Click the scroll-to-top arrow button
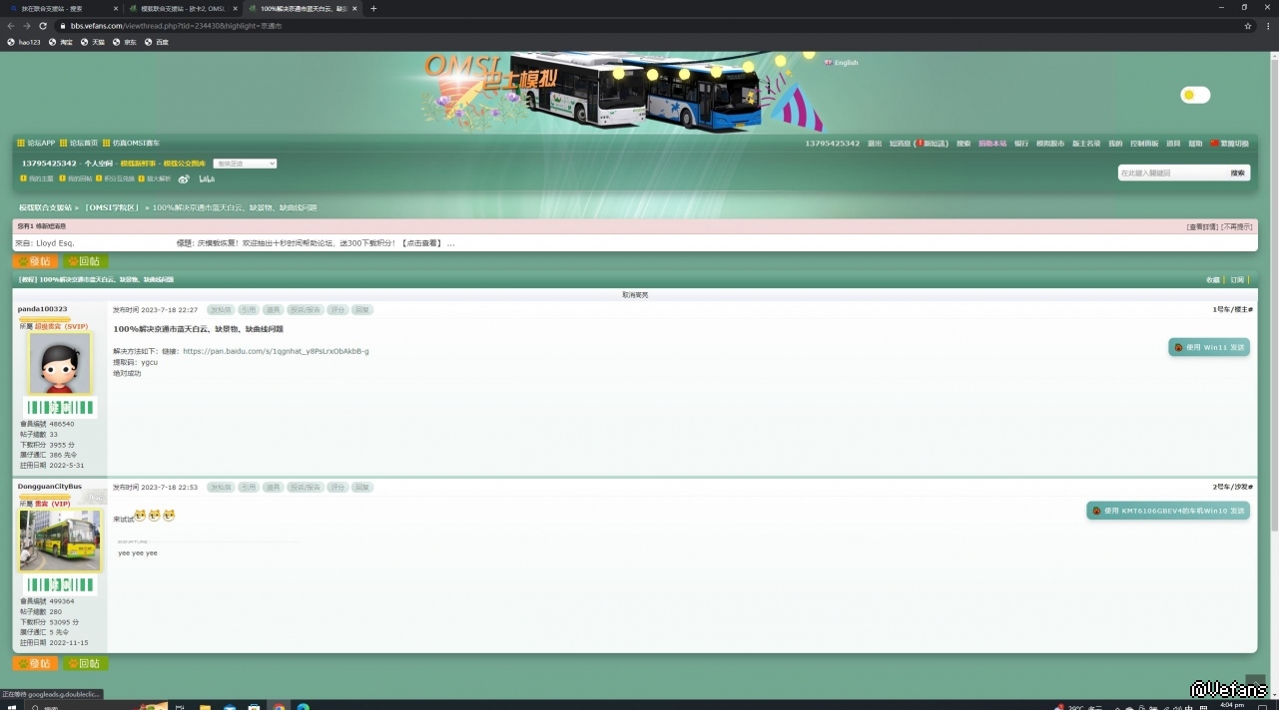1279x710 pixels. 1255,684
